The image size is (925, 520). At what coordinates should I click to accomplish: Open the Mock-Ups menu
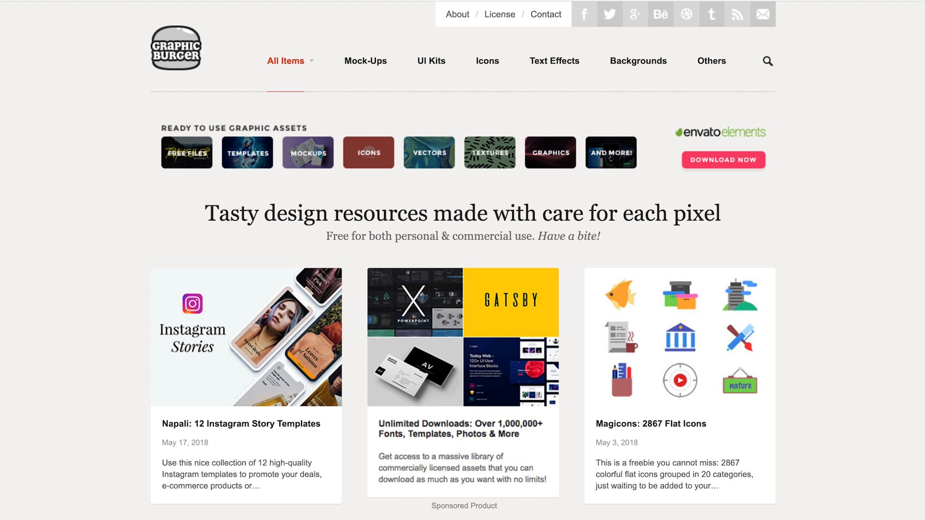pyautogui.click(x=366, y=61)
